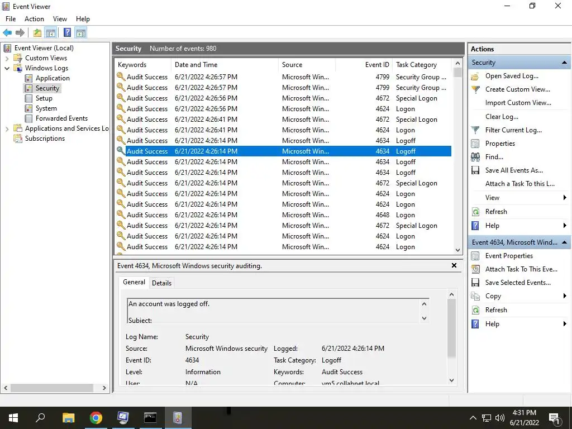Click the Forwarded Events log icon
572x429 pixels.
click(x=28, y=118)
